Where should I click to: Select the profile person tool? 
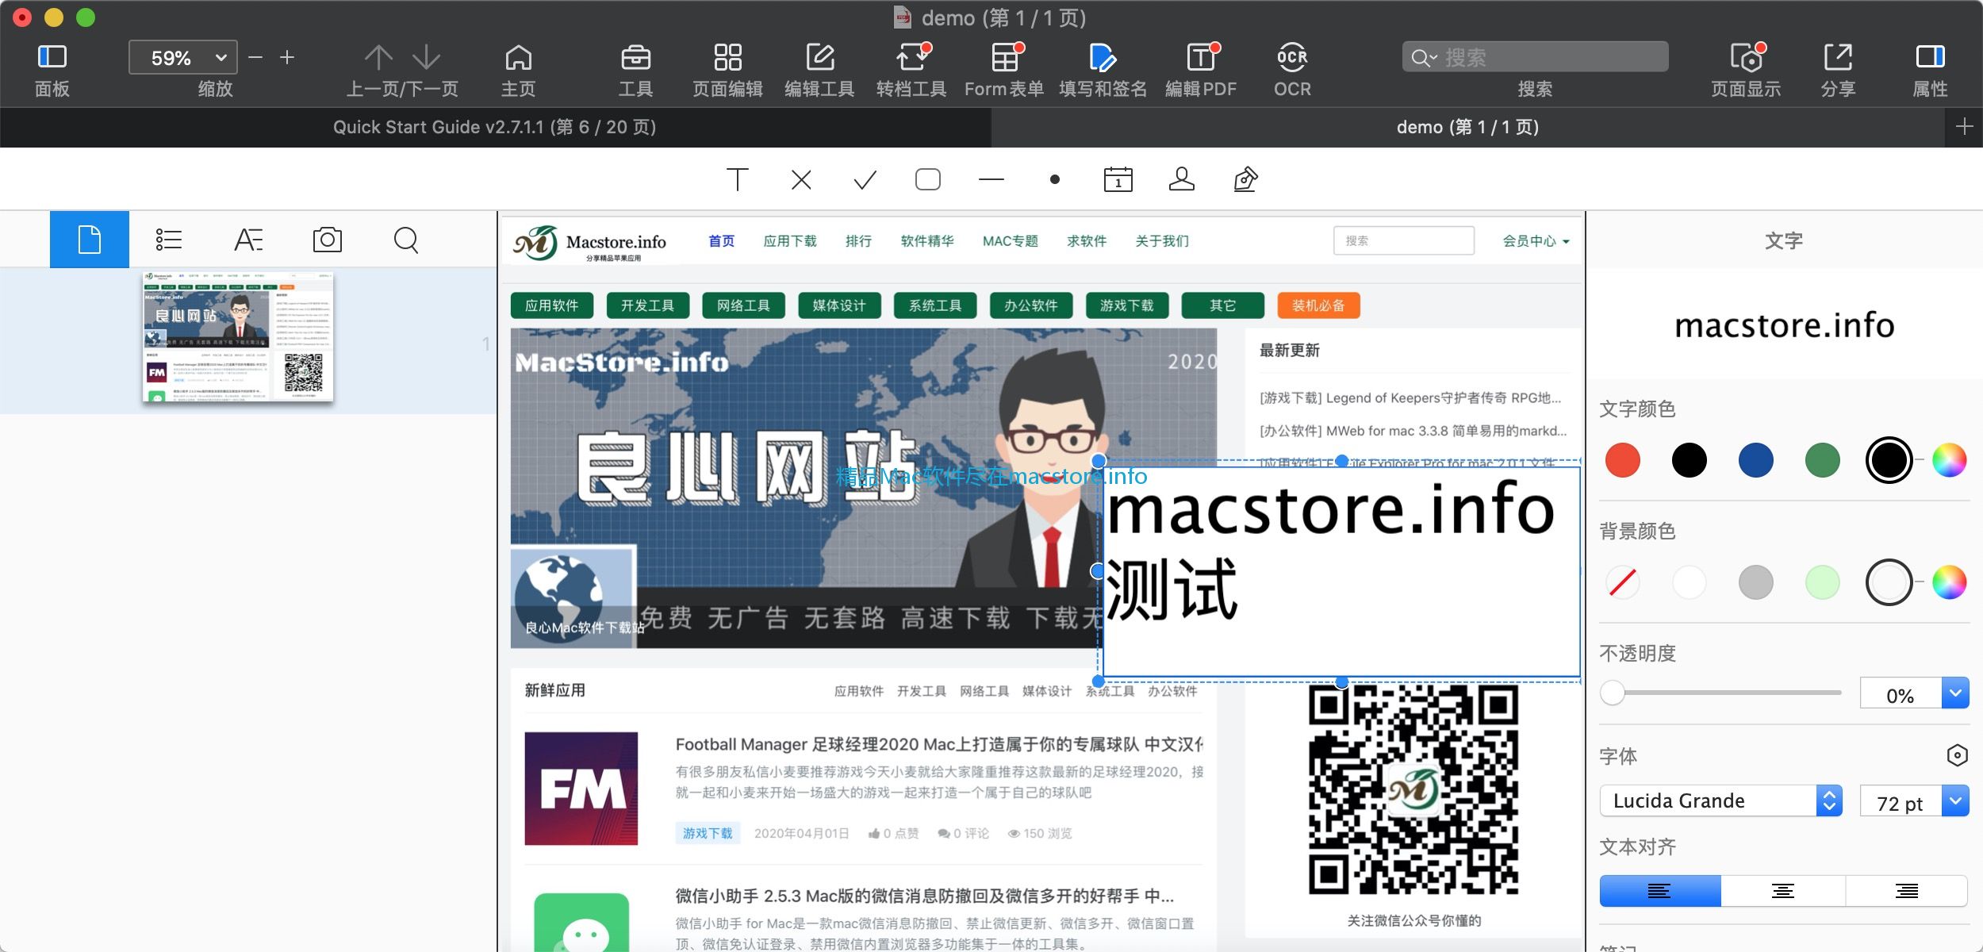(1182, 179)
